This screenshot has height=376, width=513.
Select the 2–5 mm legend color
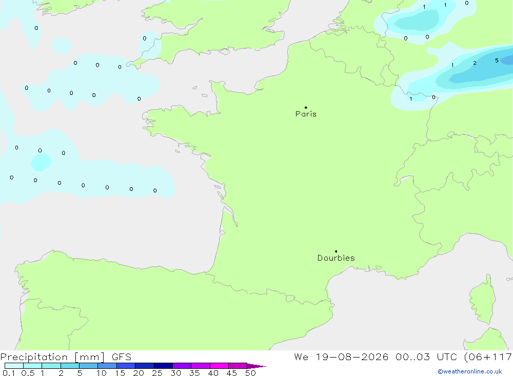coord(70,366)
